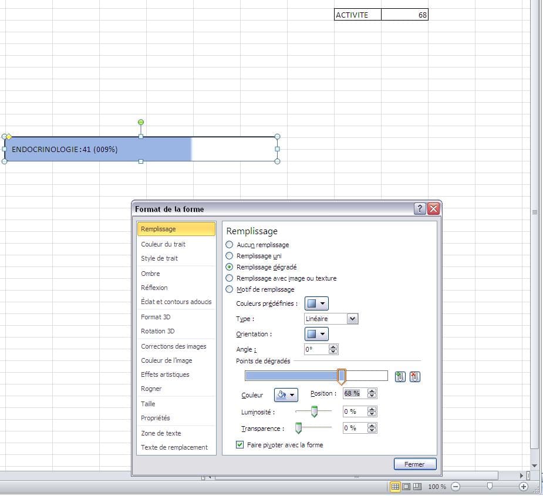Image resolution: width=543 pixels, height=496 pixels.
Task: Click the zoom in plus icon
Action: pyautogui.click(x=524, y=487)
